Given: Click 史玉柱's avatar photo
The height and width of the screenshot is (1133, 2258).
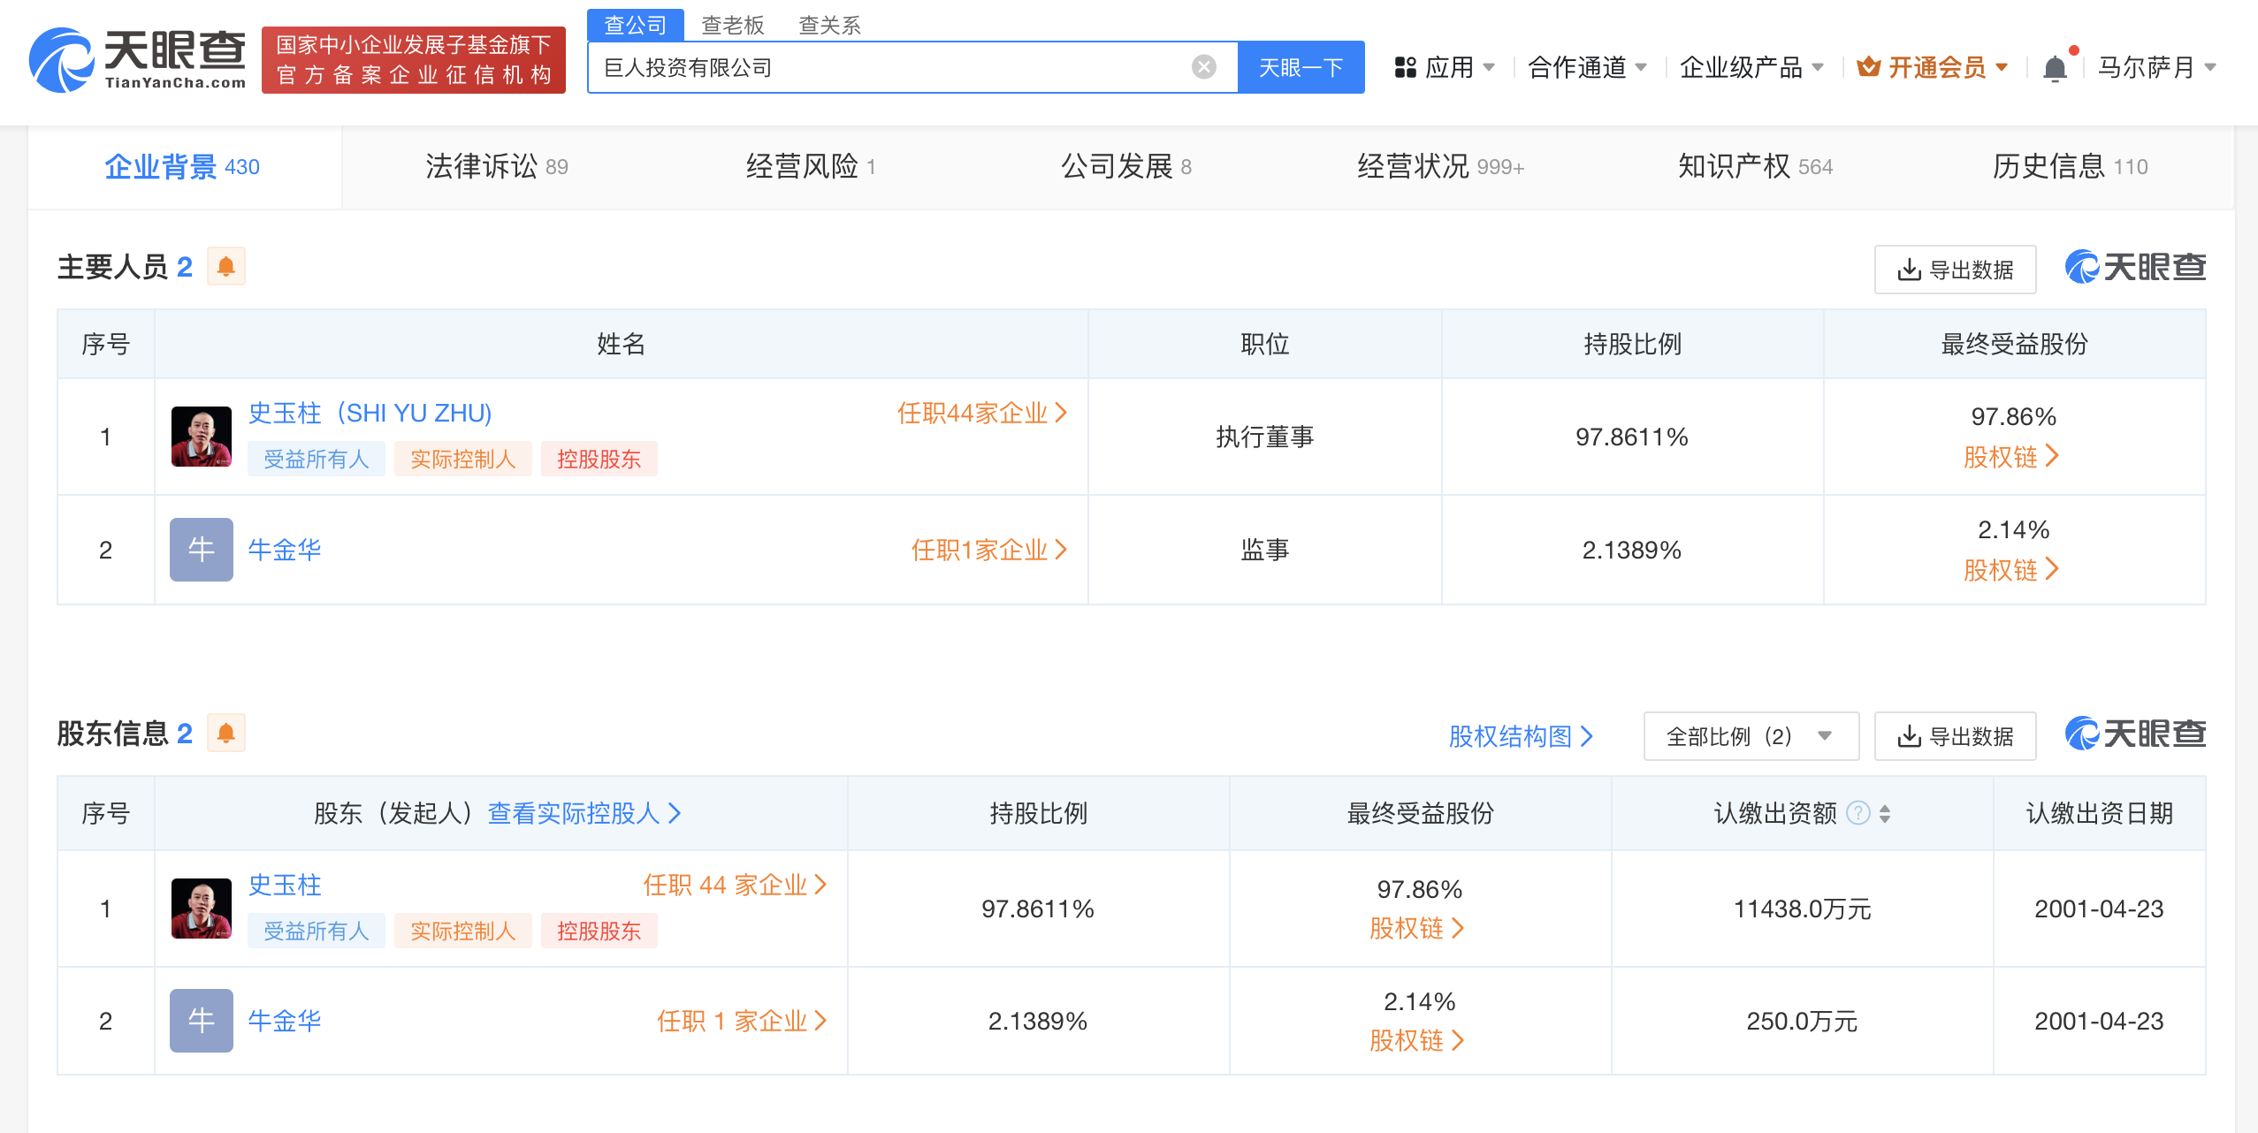Looking at the screenshot, I should pos(201,436).
